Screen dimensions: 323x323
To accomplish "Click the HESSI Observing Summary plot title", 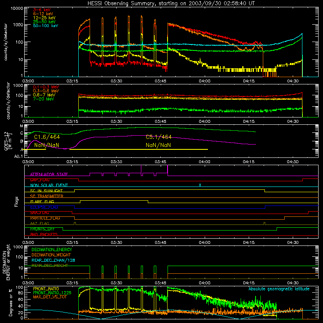I will [171, 3].
